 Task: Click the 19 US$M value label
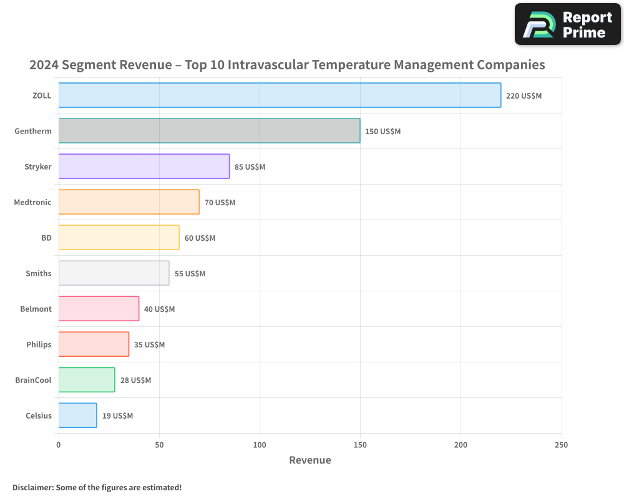click(x=118, y=415)
